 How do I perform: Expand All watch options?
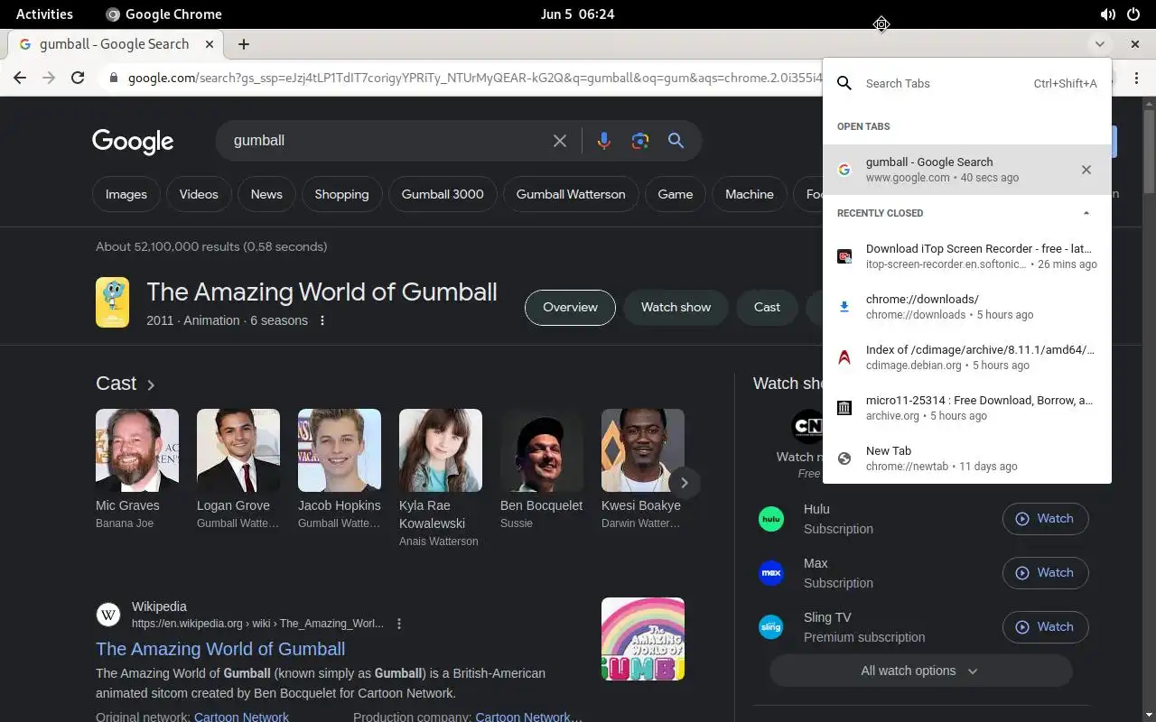pyautogui.click(x=920, y=671)
